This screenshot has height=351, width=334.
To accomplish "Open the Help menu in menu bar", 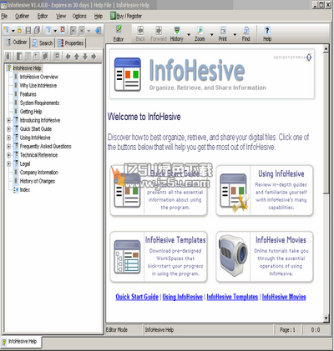I will pos(99,16).
